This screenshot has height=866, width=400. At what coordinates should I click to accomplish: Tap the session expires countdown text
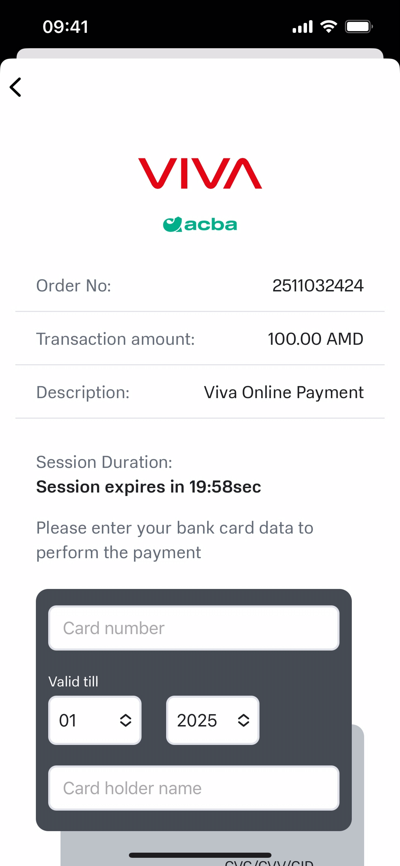point(149,487)
